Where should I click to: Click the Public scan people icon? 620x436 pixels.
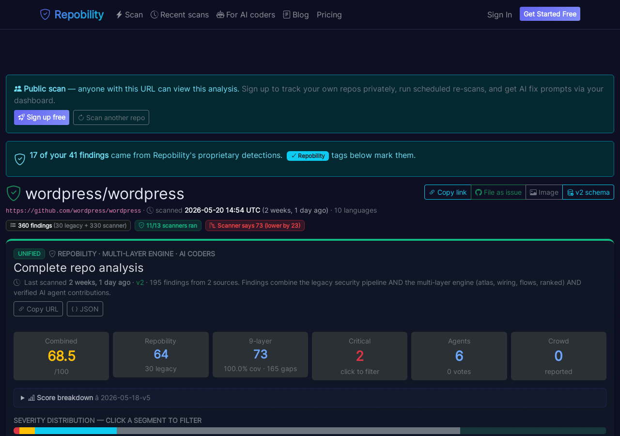(18, 89)
